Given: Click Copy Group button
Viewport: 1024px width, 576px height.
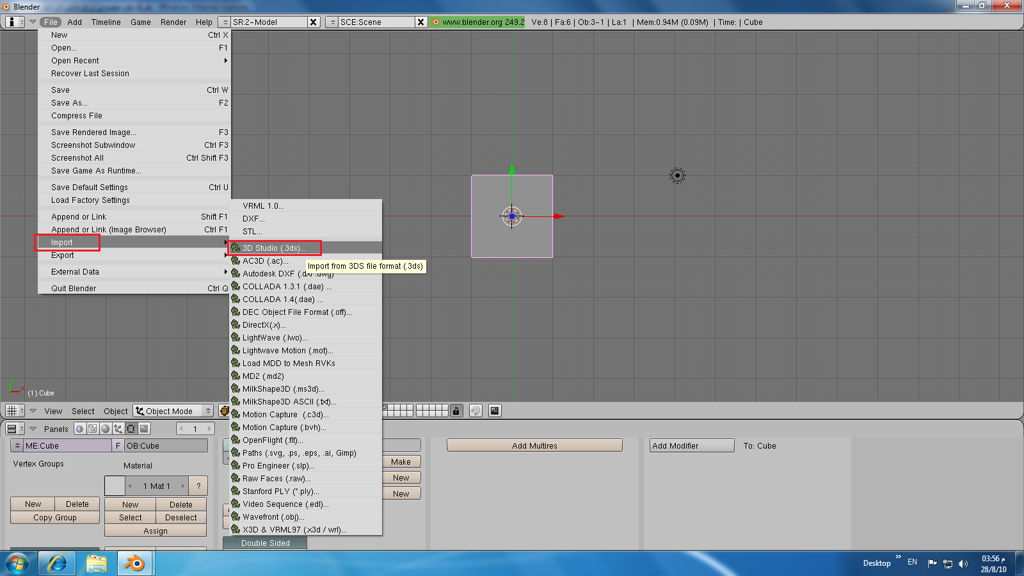Looking at the screenshot, I should (55, 517).
